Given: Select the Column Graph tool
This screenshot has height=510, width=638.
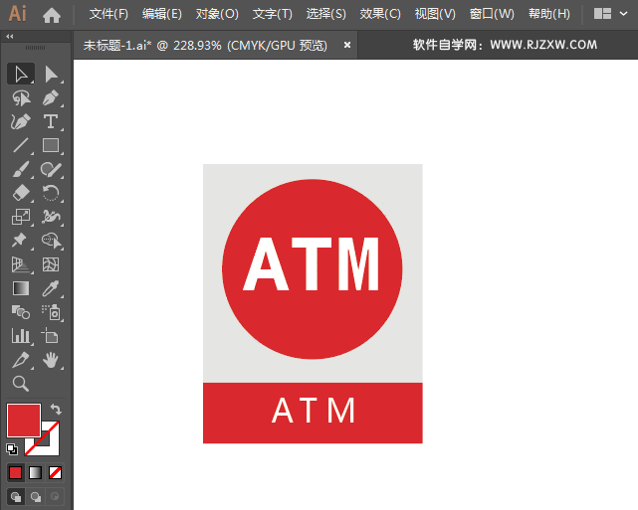Looking at the screenshot, I should point(21,336).
